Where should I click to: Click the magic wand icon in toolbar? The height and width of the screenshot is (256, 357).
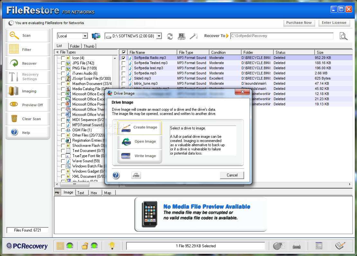tap(194, 36)
